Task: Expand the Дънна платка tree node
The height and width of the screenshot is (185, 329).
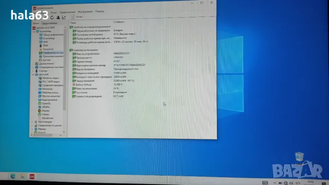Action: tap(33, 64)
